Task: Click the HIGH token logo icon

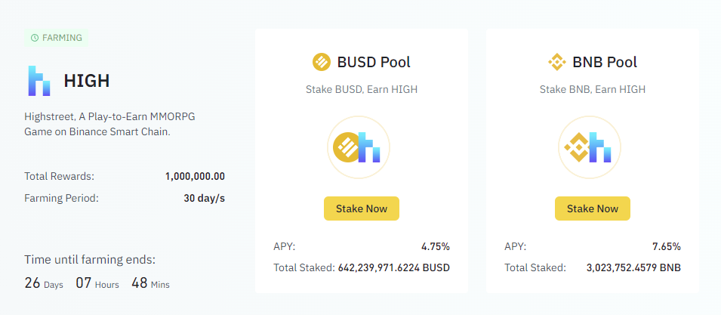Action: [x=39, y=81]
